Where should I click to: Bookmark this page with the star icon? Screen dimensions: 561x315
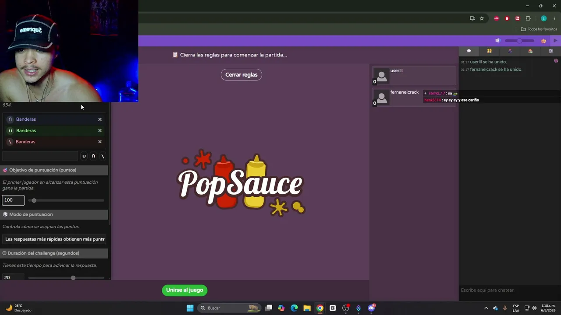click(x=482, y=18)
